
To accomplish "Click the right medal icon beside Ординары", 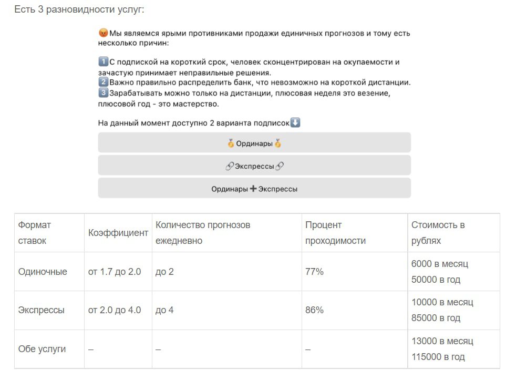I will [278, 143].
